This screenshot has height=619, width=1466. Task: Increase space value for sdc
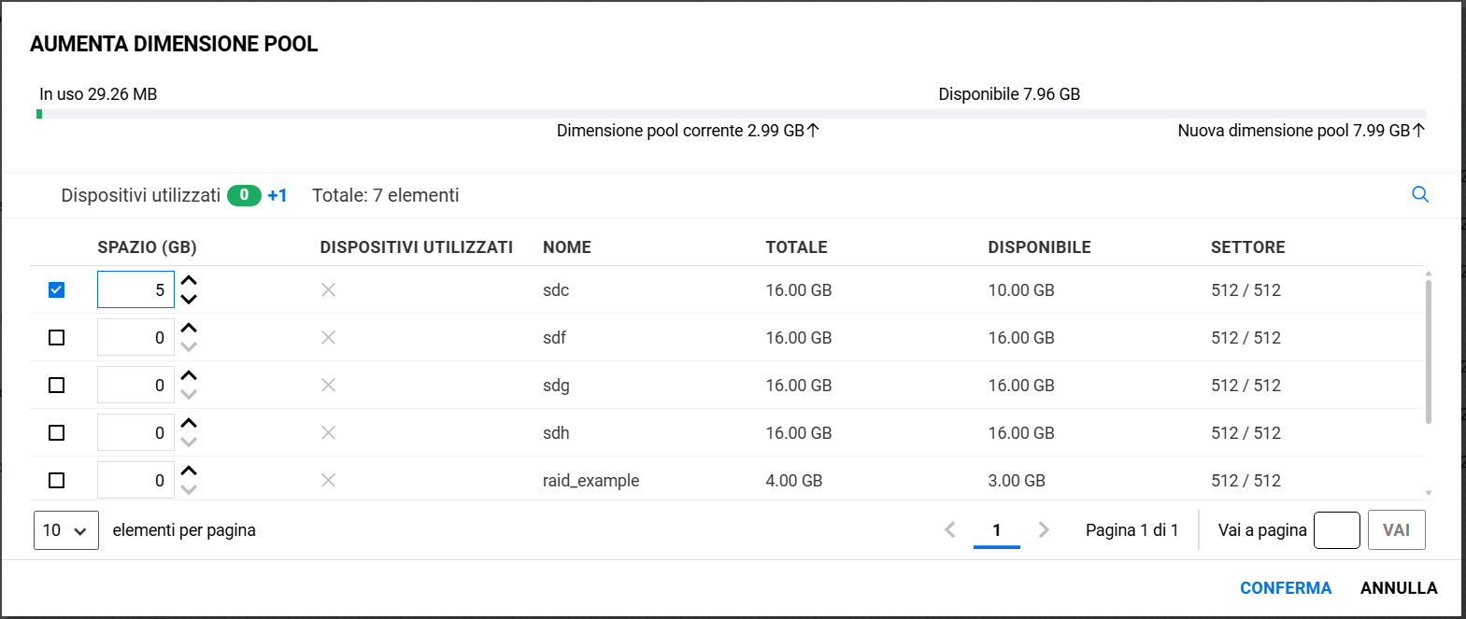[189, 280]
